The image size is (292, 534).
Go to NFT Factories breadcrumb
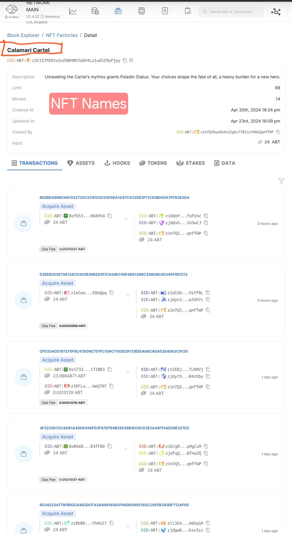(x=62, y=35)
